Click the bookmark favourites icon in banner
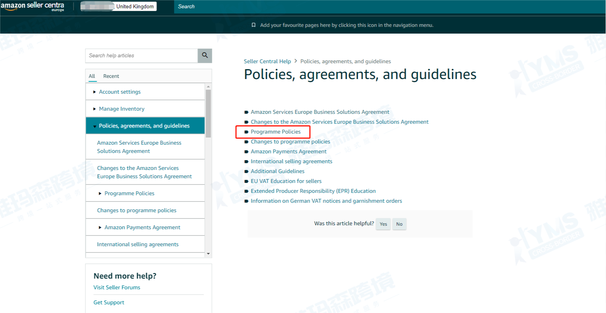The image size is (606, 313). tap(254, 25)
